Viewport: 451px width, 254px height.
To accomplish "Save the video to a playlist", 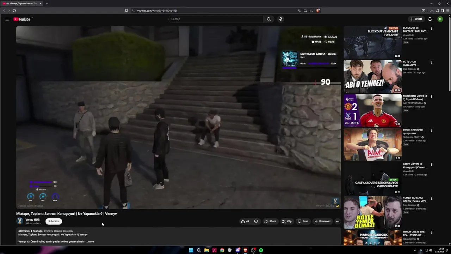I will (303, 221).
